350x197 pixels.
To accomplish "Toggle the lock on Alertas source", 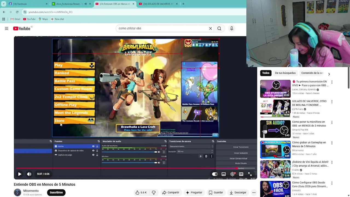I will pos(97,146).
